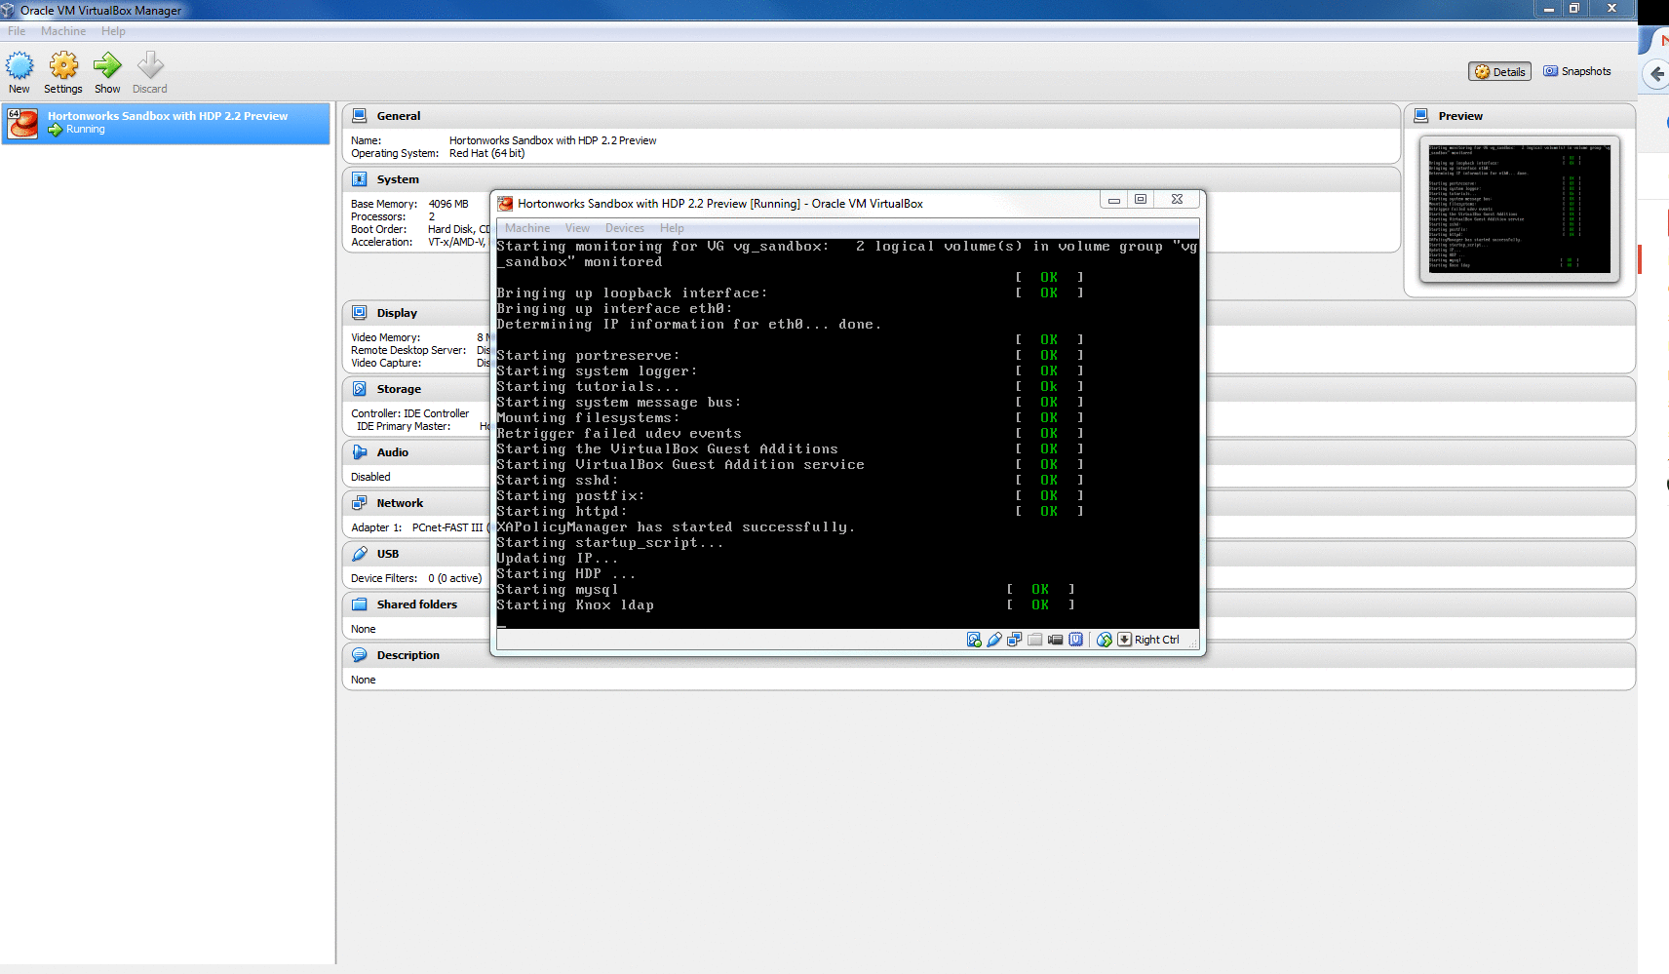Click the VM window resize grip corner
Screen dimensions: 1669x974
(1192, 643)
